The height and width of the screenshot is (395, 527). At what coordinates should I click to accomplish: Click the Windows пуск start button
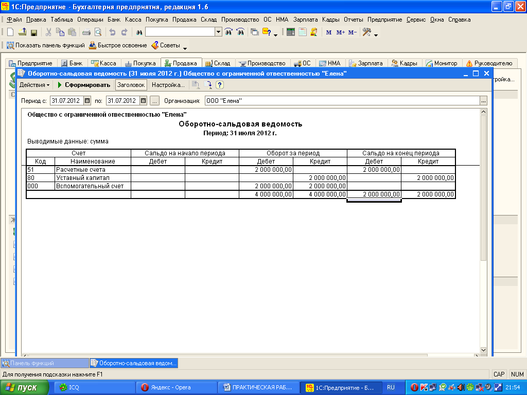pyautogui.click(x=24, y=388)
